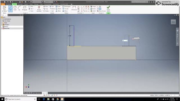Select the Copy tool
This screenshot has width=180, height=101.
46,9
